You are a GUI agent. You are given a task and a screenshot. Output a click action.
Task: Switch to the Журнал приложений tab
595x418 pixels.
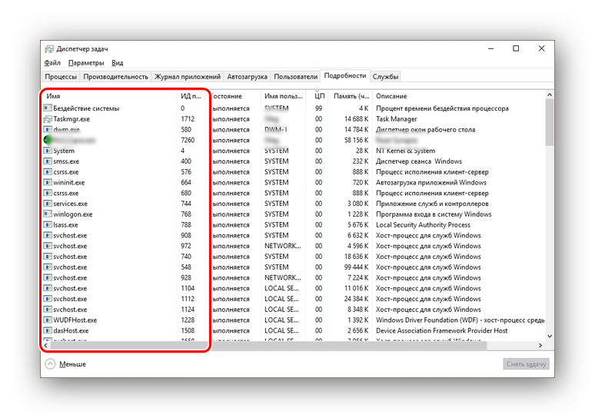click(x=188, y=77)
